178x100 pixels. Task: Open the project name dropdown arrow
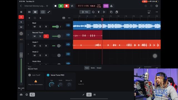point(47,6)
